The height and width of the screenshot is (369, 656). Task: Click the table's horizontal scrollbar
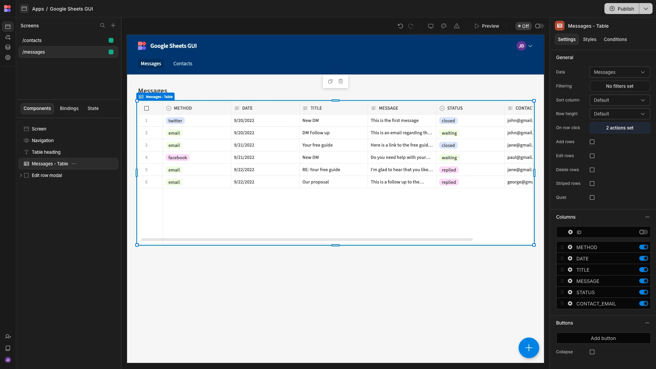[x=307, y=240]
